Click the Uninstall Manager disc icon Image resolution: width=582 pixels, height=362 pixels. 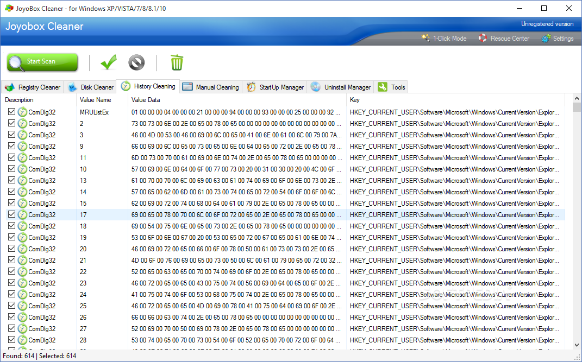coord(316,87)
